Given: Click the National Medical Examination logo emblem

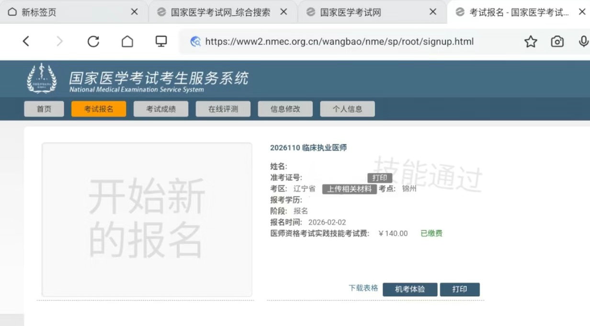Looking at the screenshot, I should click(42, 78).
